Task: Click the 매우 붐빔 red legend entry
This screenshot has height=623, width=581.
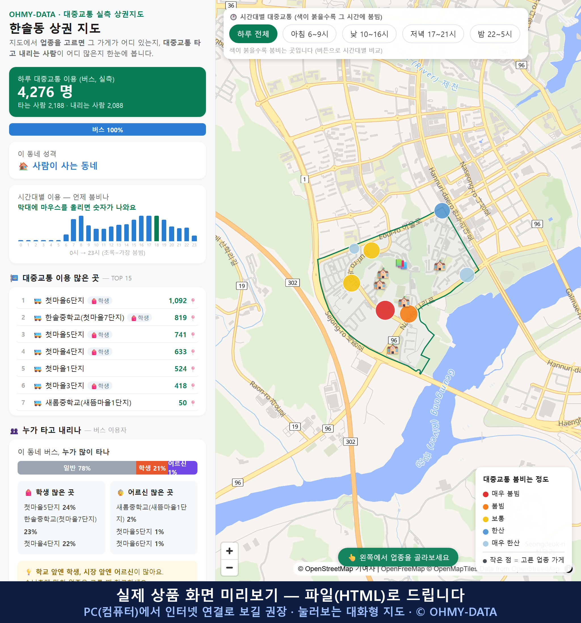Action: tap(502, 494)
